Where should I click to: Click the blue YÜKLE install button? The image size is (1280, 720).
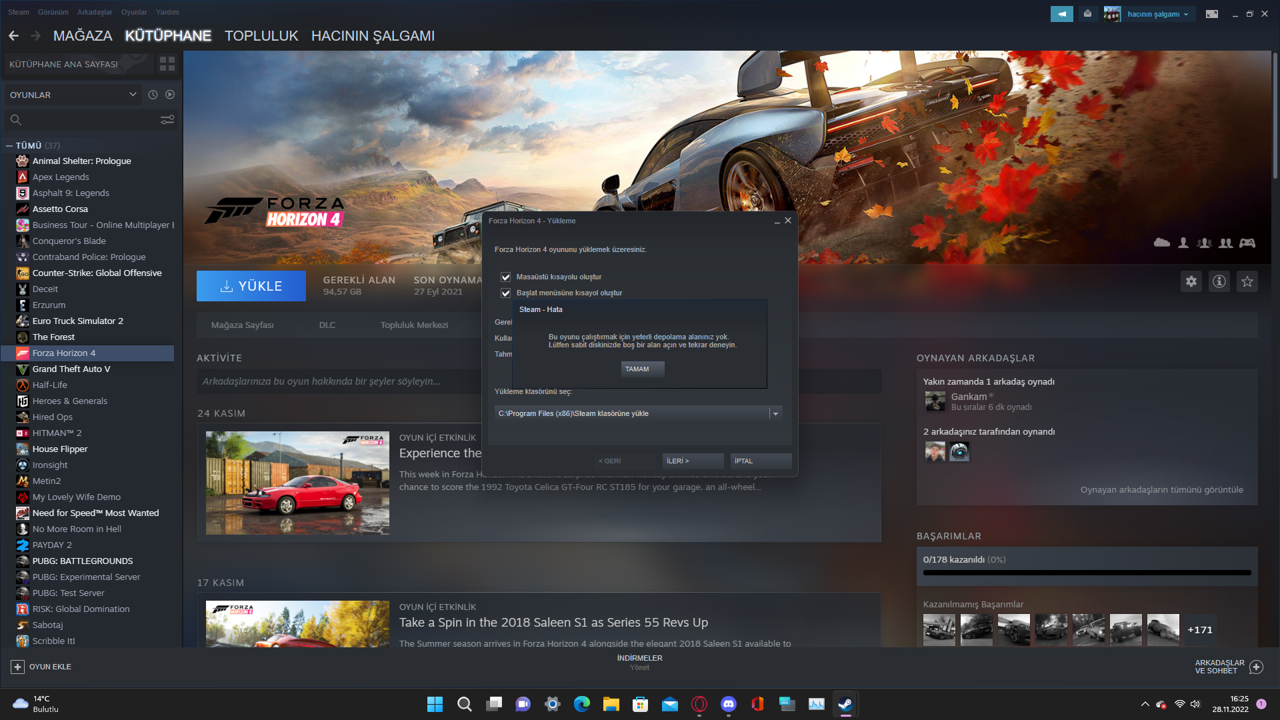point(251,286)
